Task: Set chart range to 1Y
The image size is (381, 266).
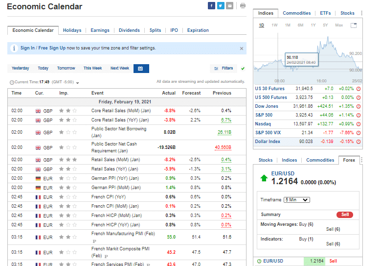Action: (313, 25)
